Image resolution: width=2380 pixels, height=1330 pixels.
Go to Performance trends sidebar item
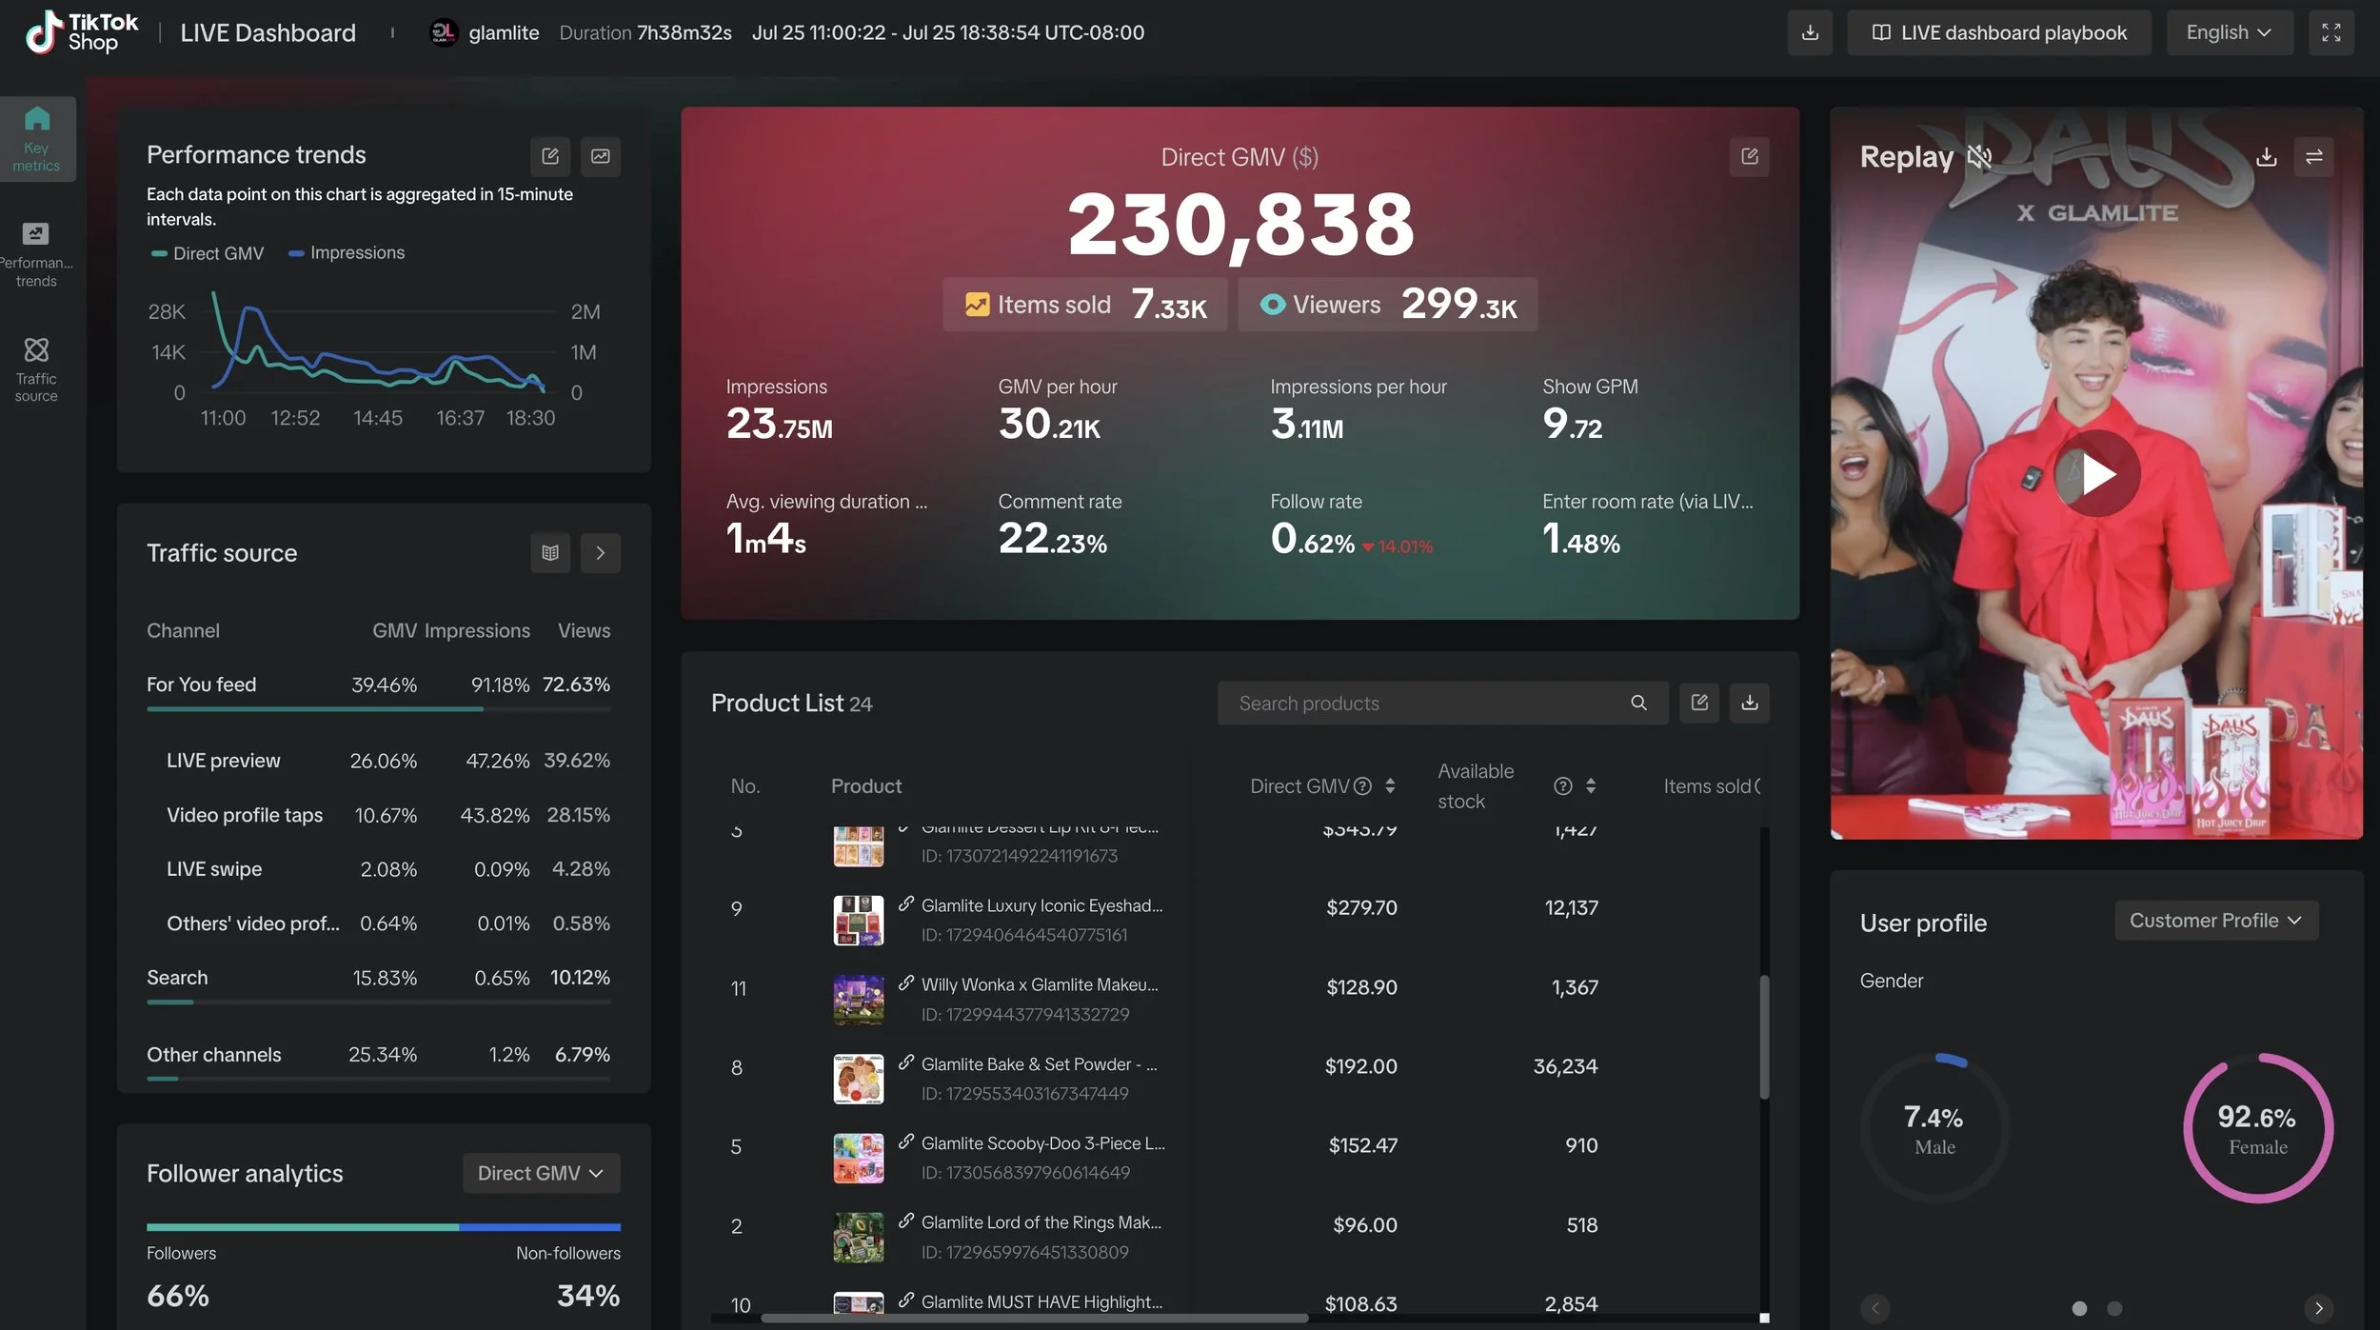[36, 254]
